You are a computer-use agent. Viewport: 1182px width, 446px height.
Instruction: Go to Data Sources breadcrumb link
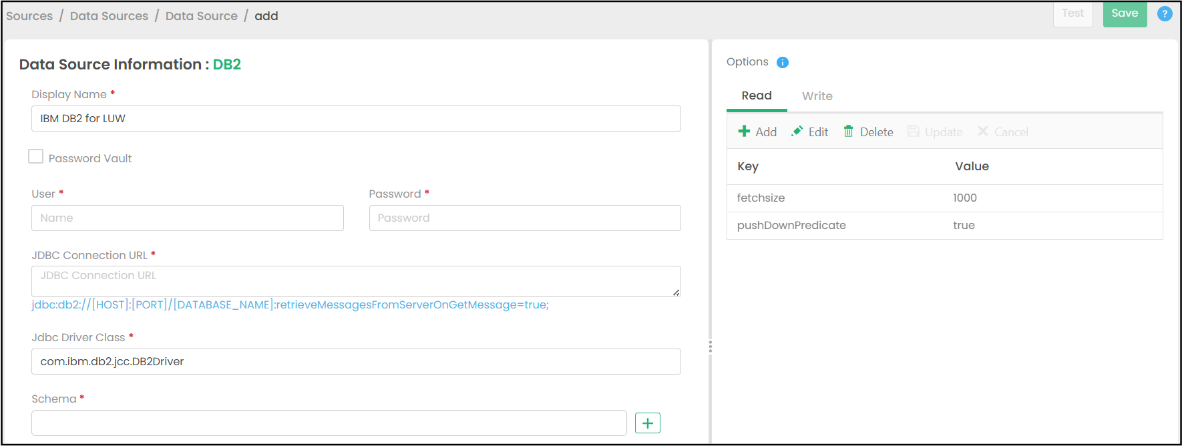pyautogui.click(x=109, y=16)
